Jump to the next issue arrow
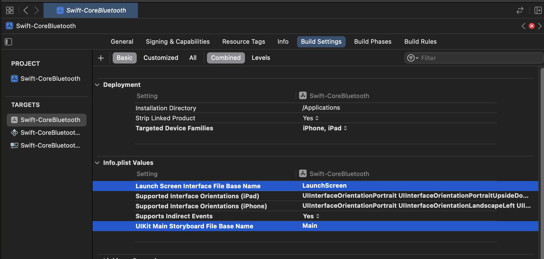This screenshot has height=259, width=544. point(540,26)
